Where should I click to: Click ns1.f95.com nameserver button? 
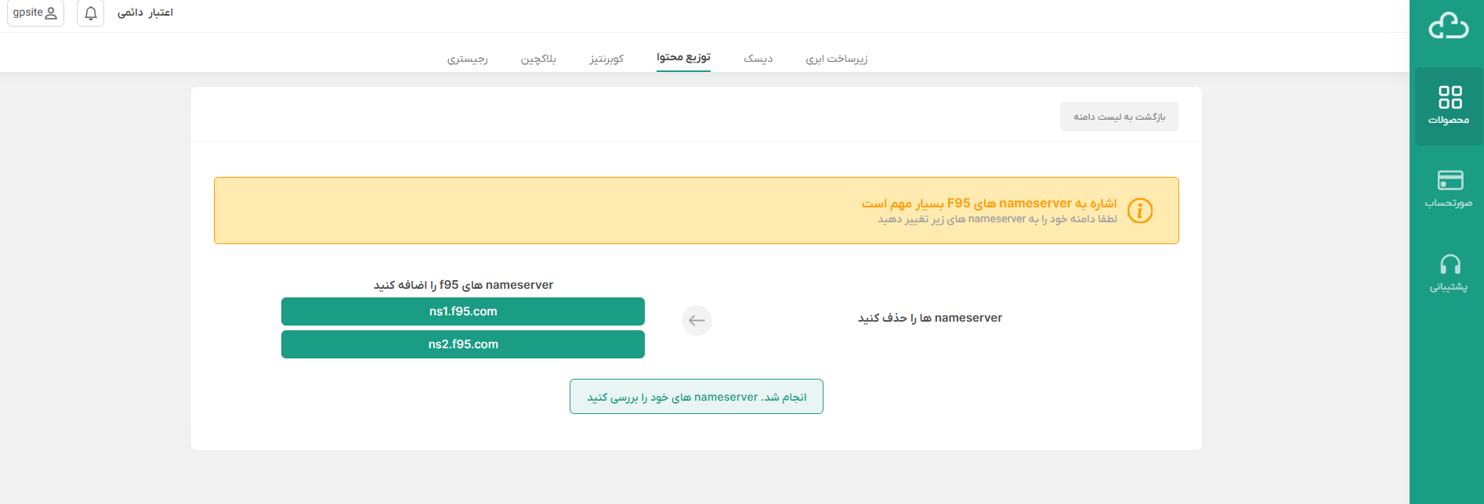coord(463,311)
